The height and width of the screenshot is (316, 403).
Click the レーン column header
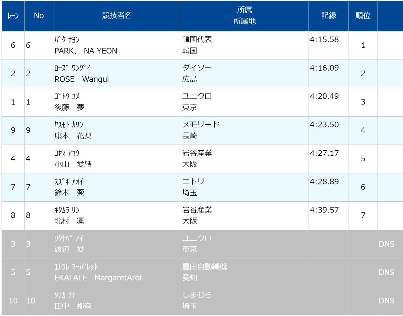click(13, 16)
